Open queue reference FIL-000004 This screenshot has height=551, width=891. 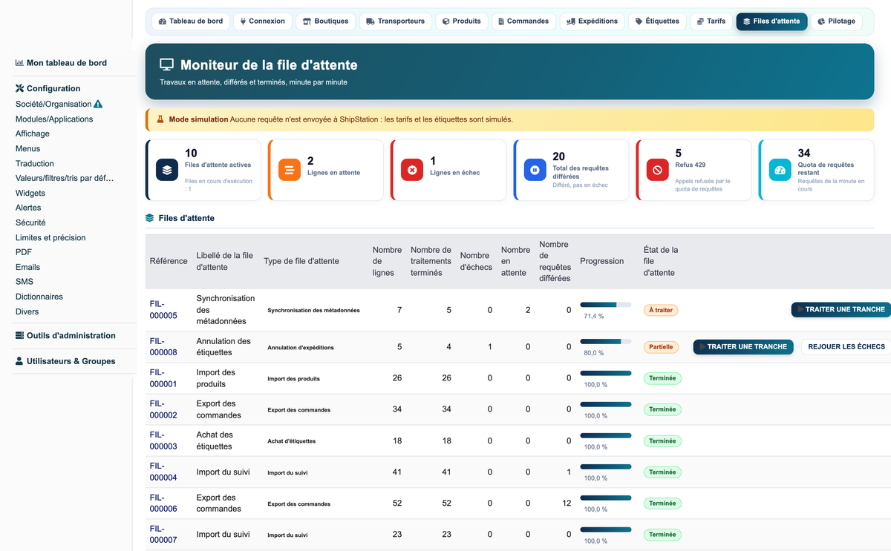[163, 472]
